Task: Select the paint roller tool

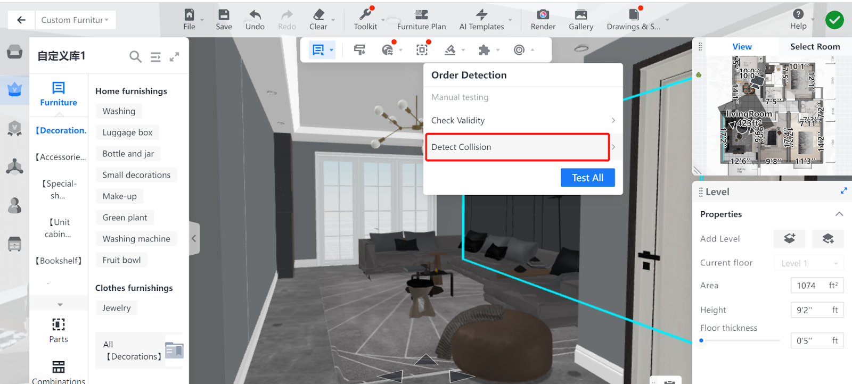Action: (360, 50)
